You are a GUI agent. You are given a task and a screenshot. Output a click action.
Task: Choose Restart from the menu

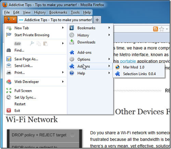[x=20, y=104]
